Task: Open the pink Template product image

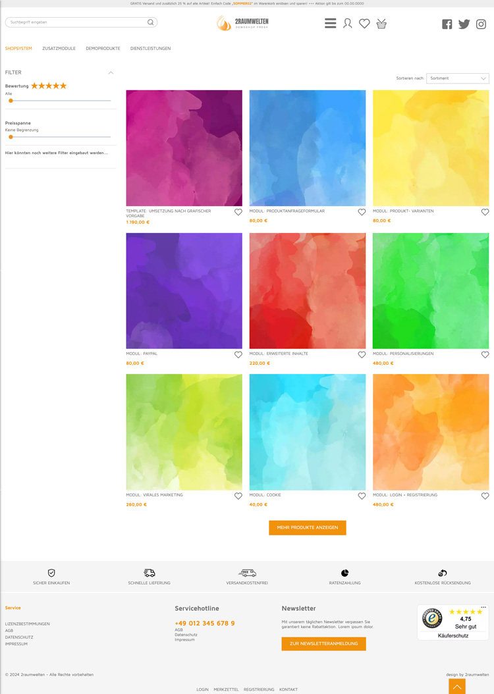Action: pos(184,148)
